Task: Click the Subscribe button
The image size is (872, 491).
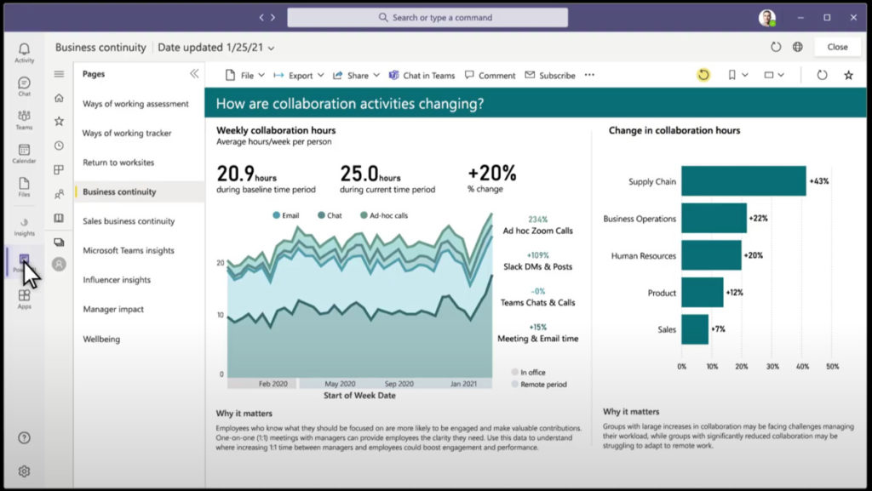Action: point(550,75)
